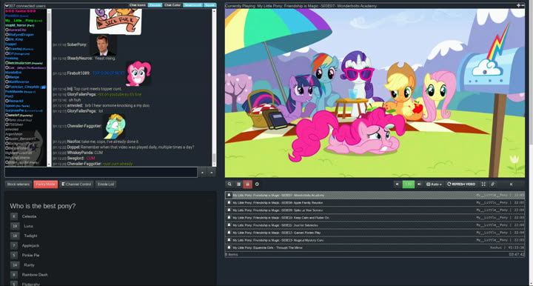
Task: Toggle the Chat Icons Emotes button
Action: coord(155,5)
